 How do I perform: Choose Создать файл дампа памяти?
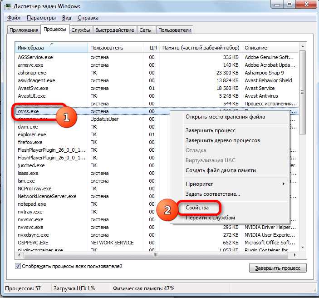pos(221,170)
